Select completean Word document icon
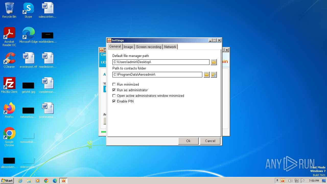This screenshot has width=327, height=184. click(x=48, y=85)
